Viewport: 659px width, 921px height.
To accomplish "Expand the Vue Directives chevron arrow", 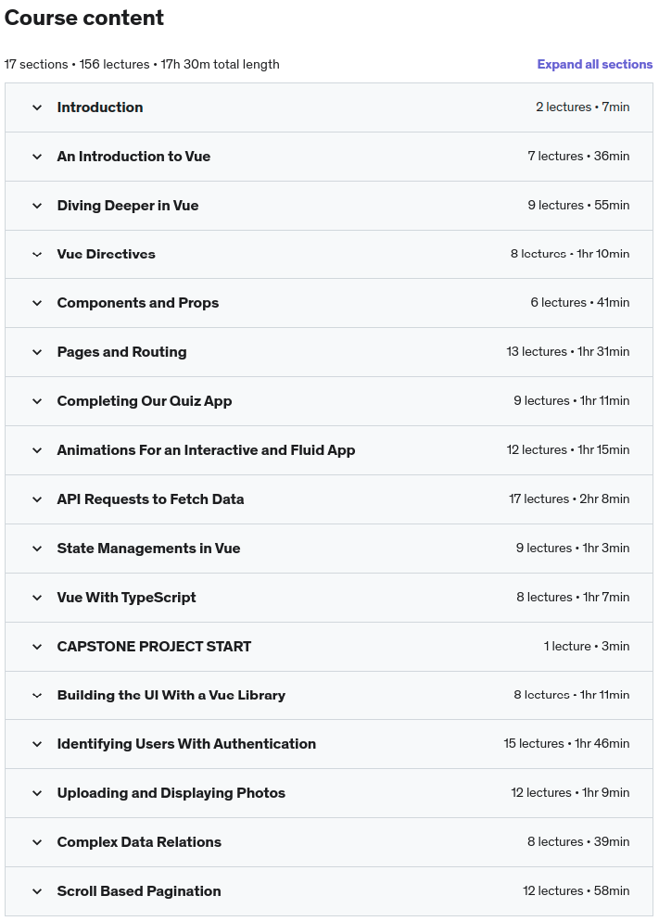I will (x=37, y=254).
